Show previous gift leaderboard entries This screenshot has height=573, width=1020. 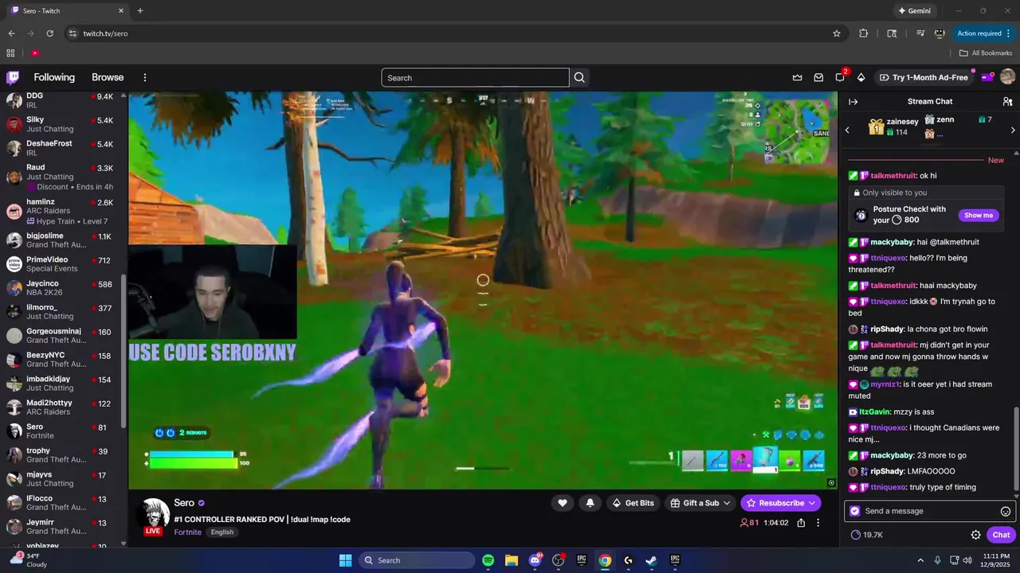click(x=847, y=130)
